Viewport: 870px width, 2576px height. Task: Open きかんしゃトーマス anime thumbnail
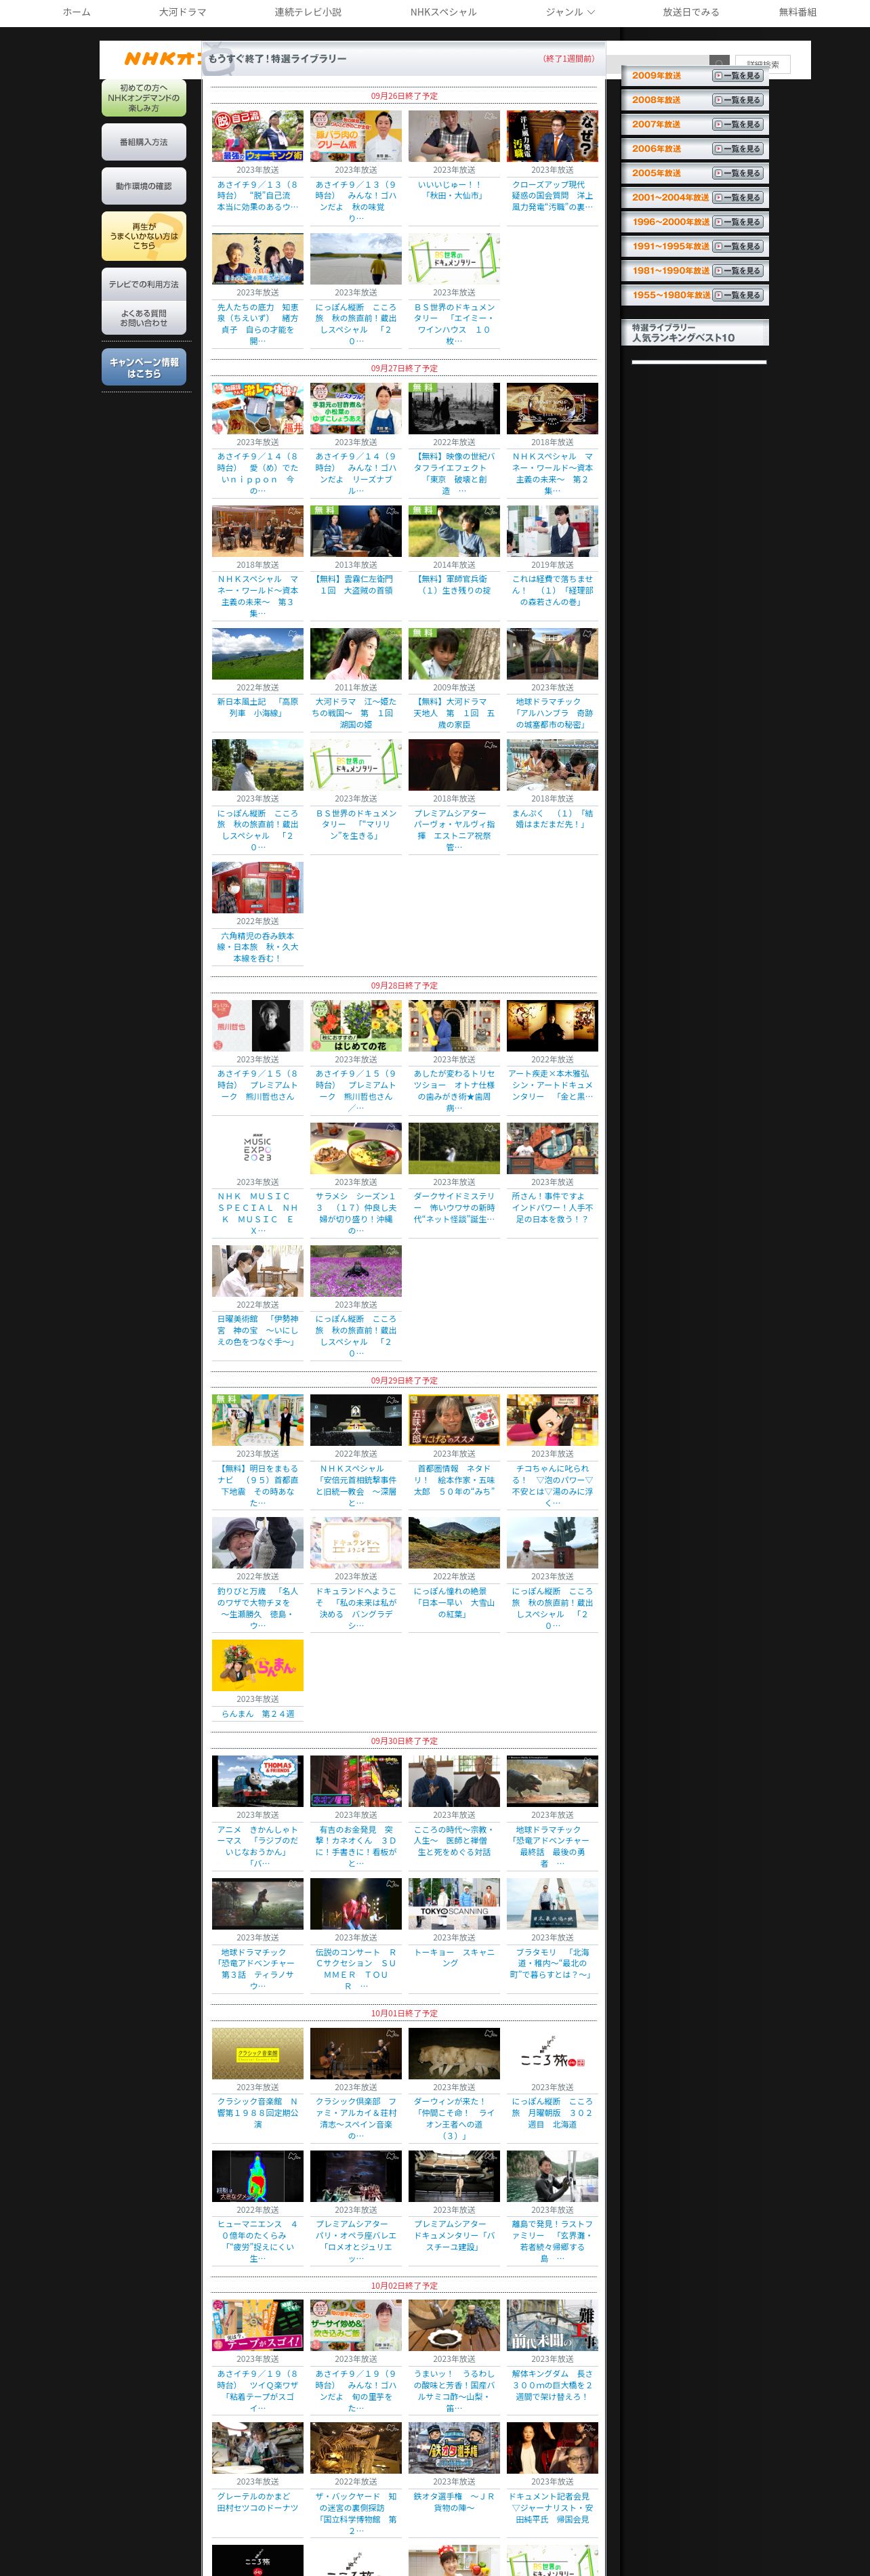[x=257, y=1781]
